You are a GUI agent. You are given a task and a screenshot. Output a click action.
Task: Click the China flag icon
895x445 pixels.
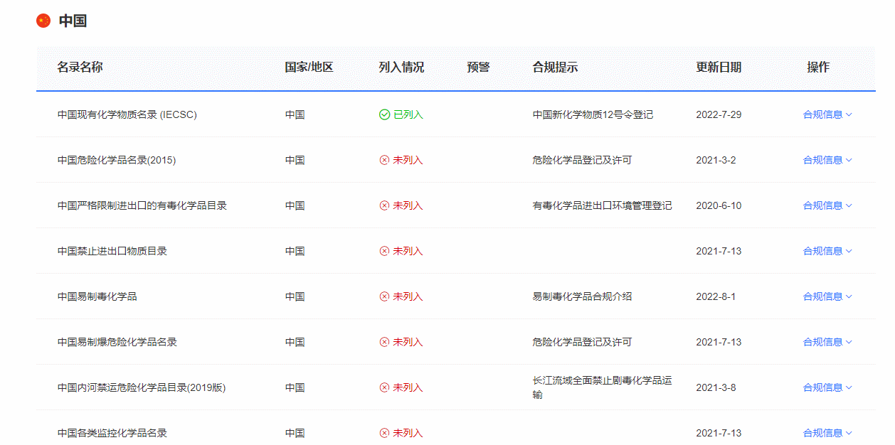43,21
